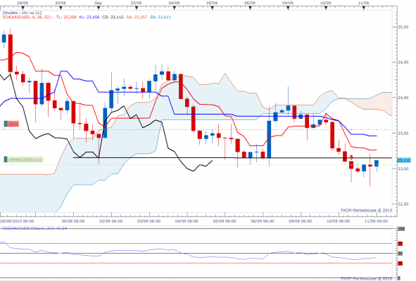This screenshot has width=416, height=281.
Task: Select the black horizontal support line
Action: pyautogui.click(x=232, y=158)
